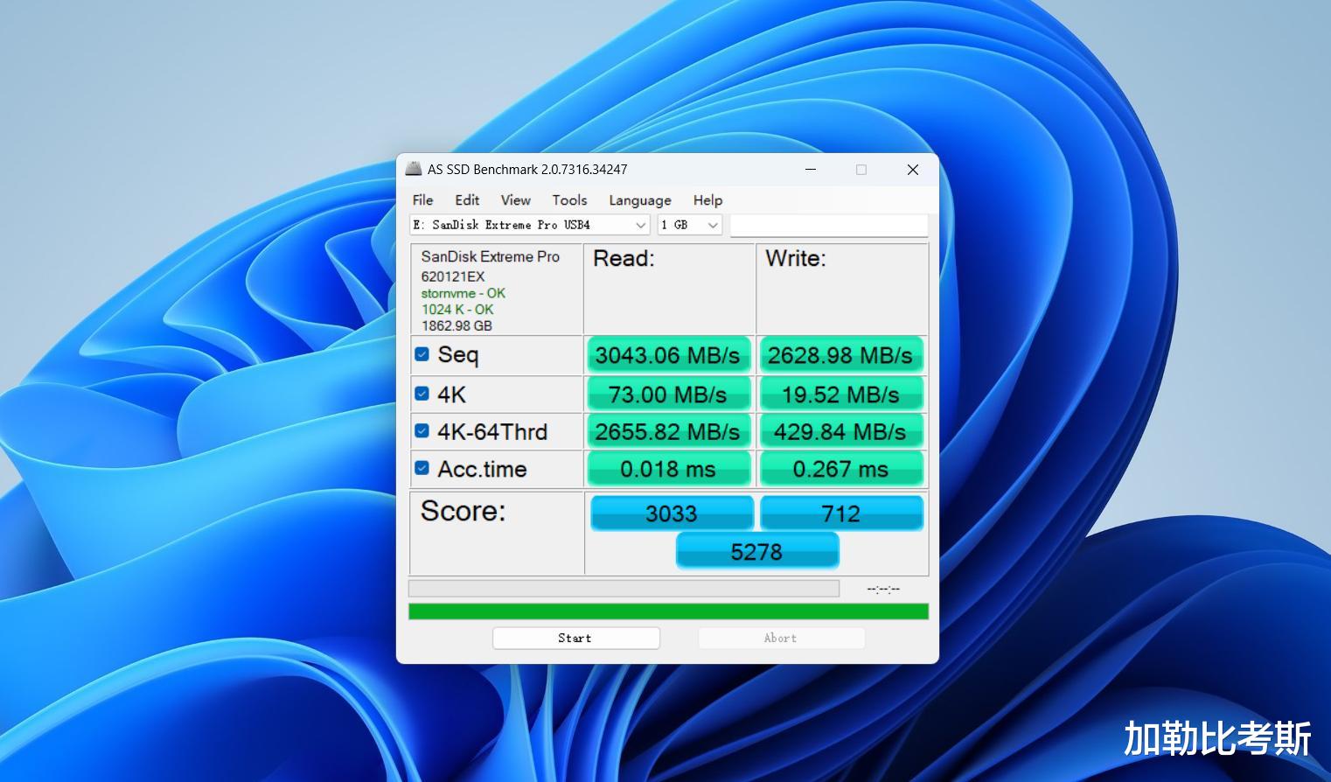This screenshot has width=1331, height=782.
Task: Open the Tools menu
Action: [569, 200]
